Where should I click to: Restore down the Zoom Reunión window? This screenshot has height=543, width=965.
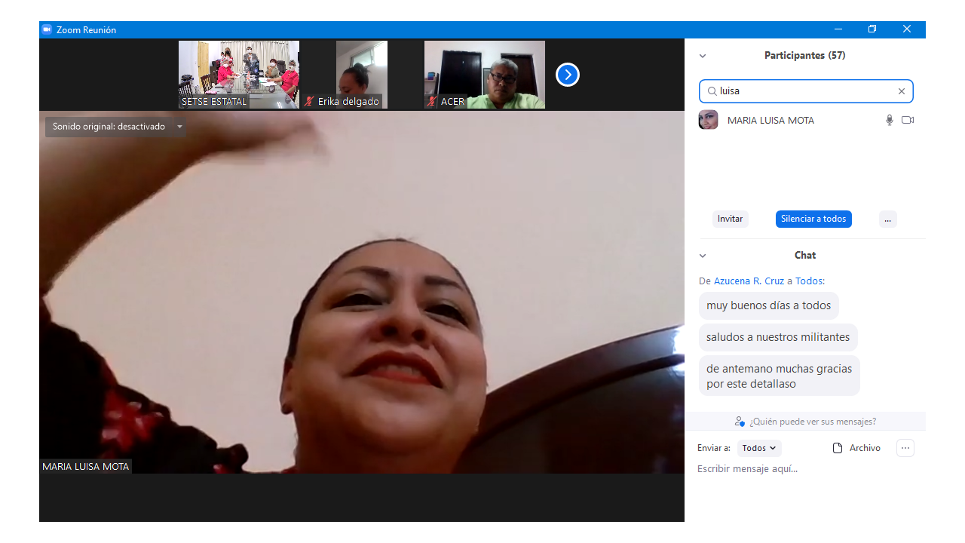[x=872, y=29]
